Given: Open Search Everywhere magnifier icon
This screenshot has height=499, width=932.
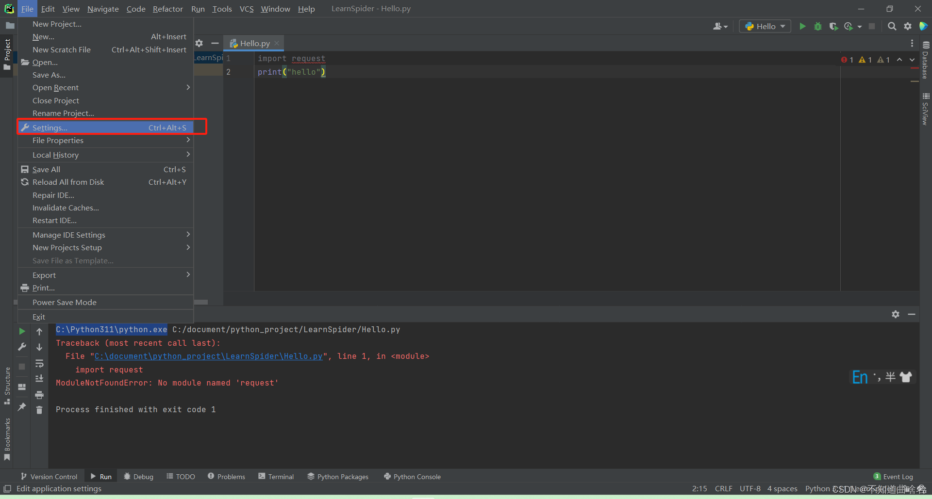Looking at the screenshot, I should pos(892,26).
